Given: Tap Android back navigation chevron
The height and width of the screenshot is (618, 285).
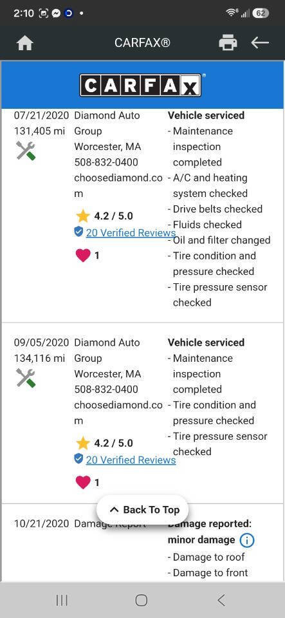Looking at the screenshot, I should (x=221, y=600).
